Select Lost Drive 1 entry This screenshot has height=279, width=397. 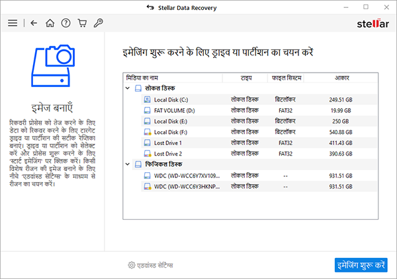pyautogui.click(x=167, y=142)
